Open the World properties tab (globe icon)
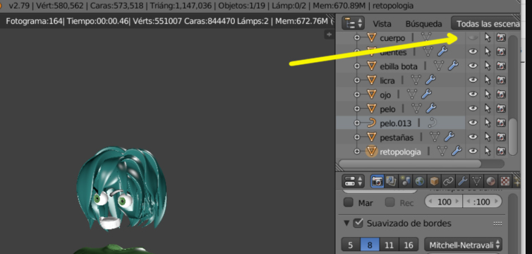Viewport: 532px width, 254px height. (x=419, y=181)
